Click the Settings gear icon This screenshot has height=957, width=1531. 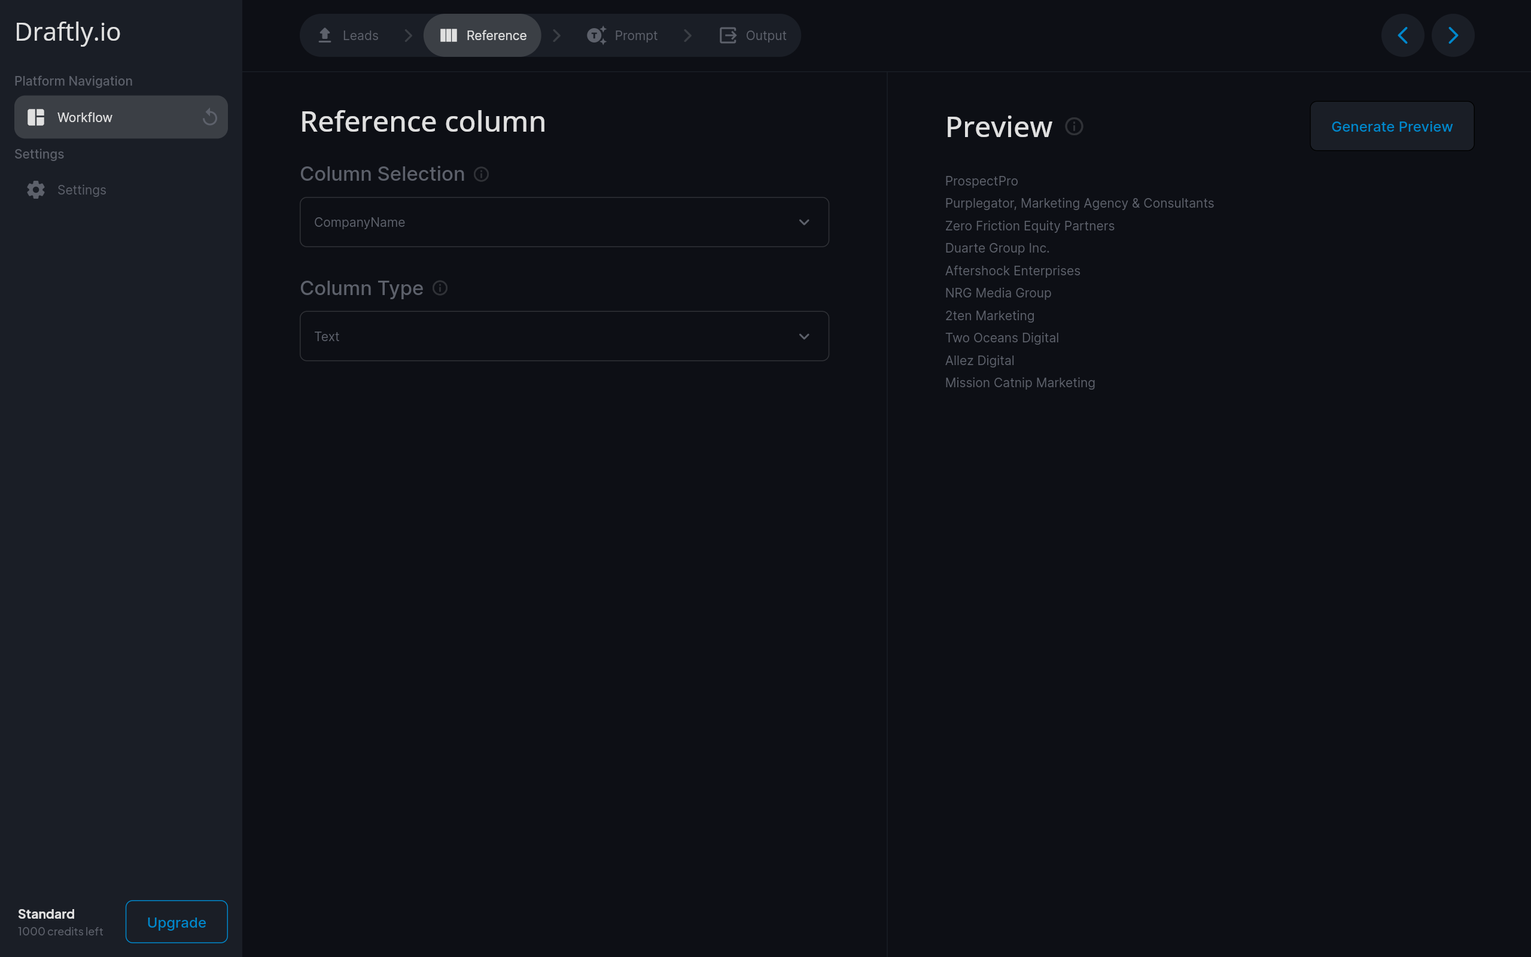pos(36,190)
